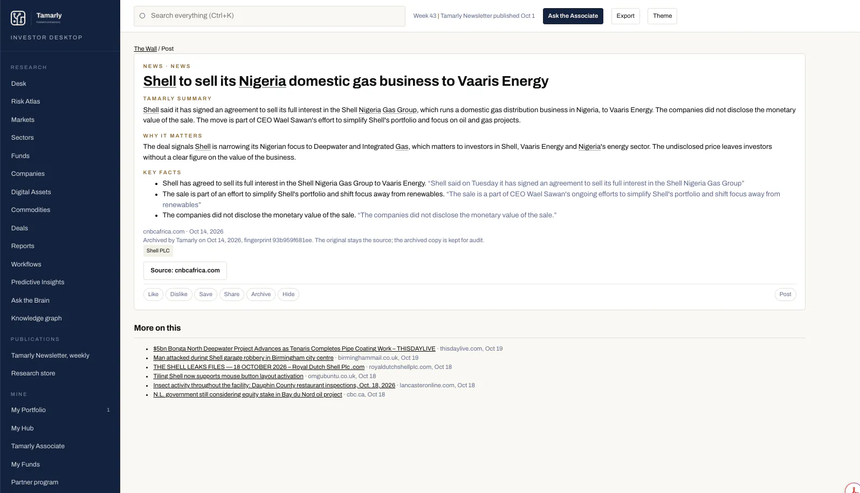Archive this post
Viewport: 860px width, 493px height.
[x=260, y=295]
